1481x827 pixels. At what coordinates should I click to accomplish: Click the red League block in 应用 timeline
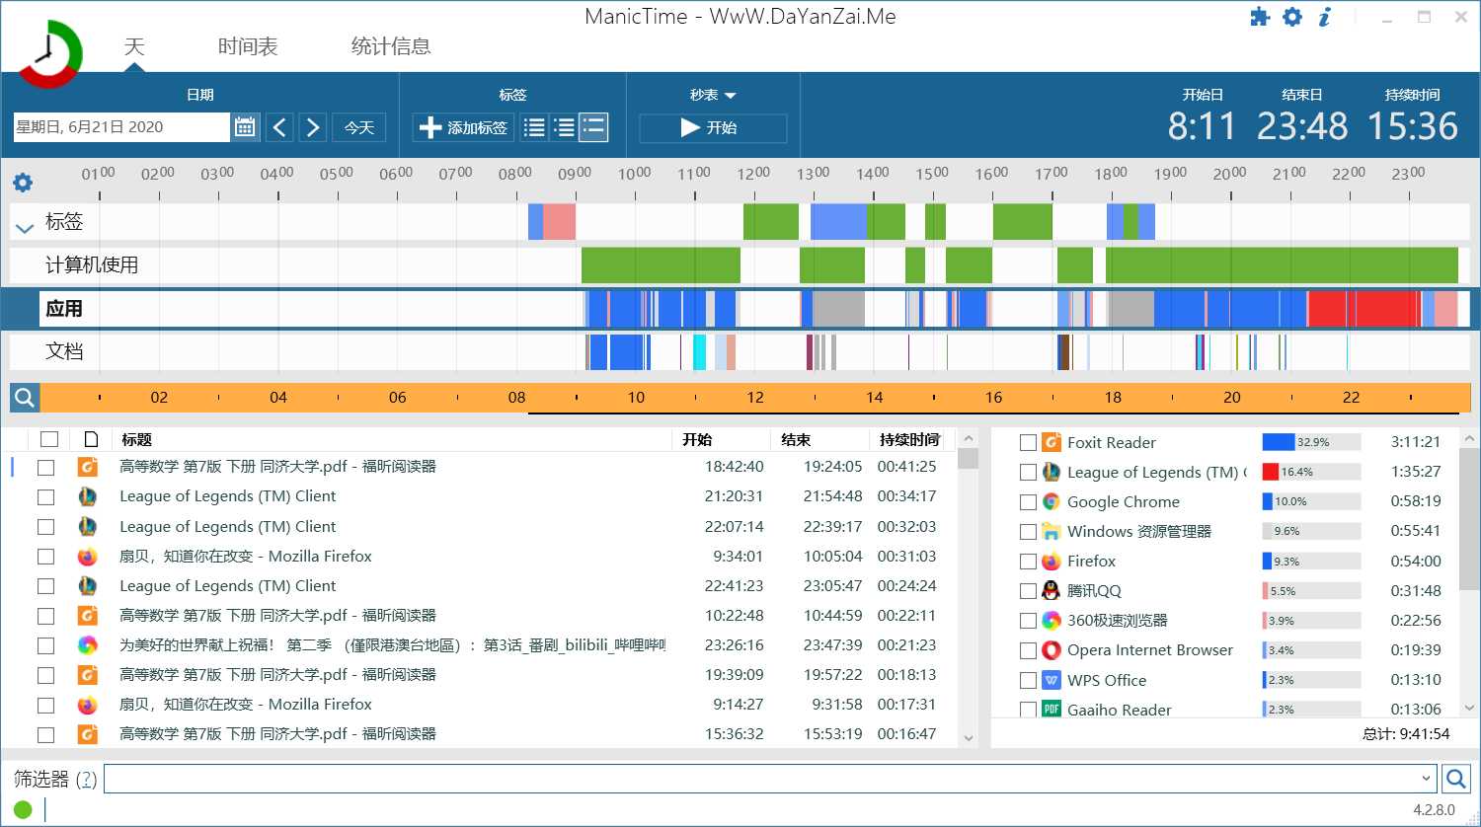1363,309
